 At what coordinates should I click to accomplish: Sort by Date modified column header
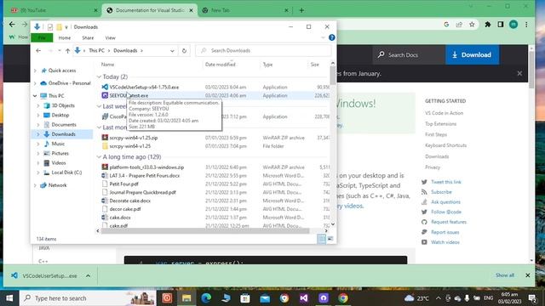click(221, 65)
